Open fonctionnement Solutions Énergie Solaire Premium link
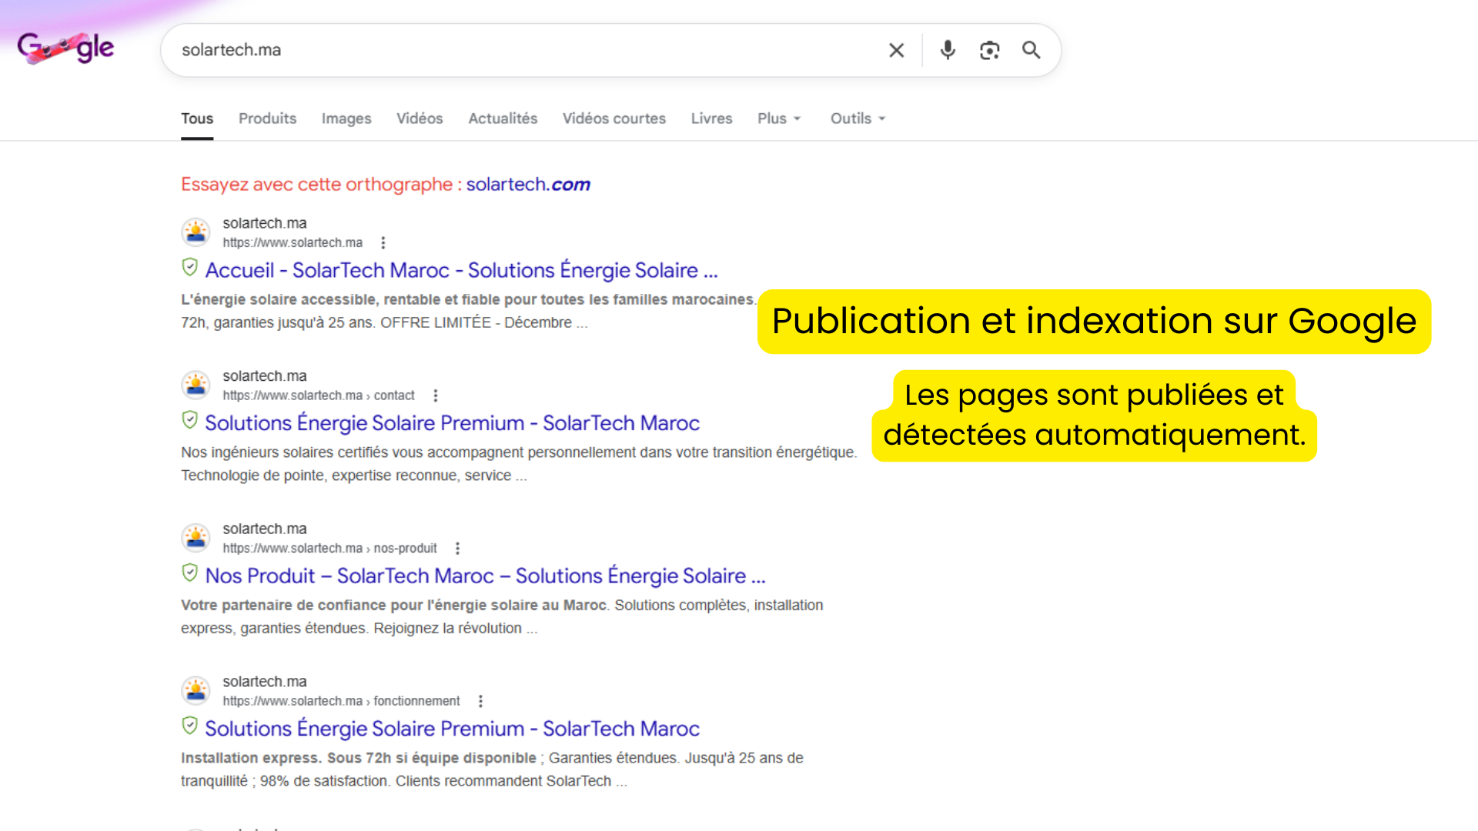The height and width of the screenshot is (831, 1478). coord(452,729)
